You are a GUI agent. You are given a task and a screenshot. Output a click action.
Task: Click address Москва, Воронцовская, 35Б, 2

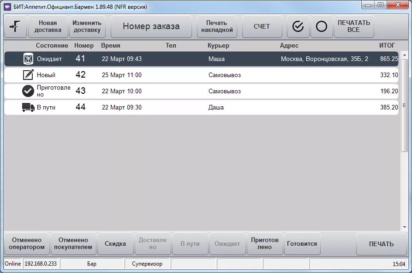[x=324, y=59]
